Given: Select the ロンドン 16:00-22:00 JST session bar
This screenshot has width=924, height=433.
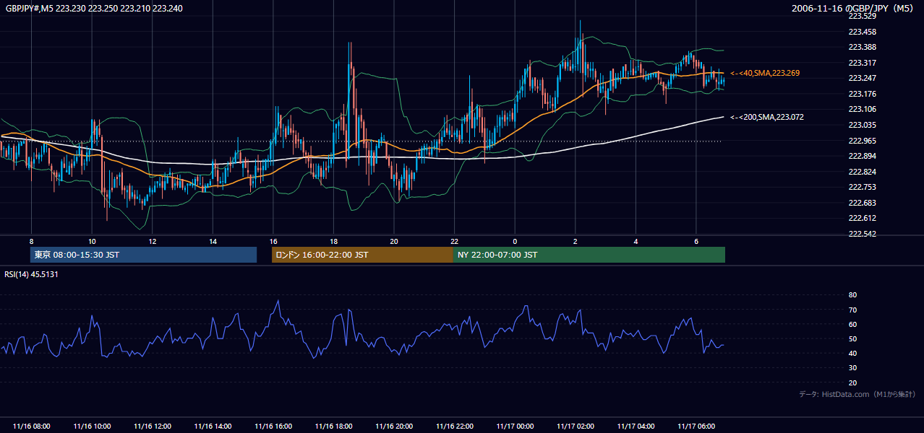Looking at the screenshot, I should pos(362,255).
